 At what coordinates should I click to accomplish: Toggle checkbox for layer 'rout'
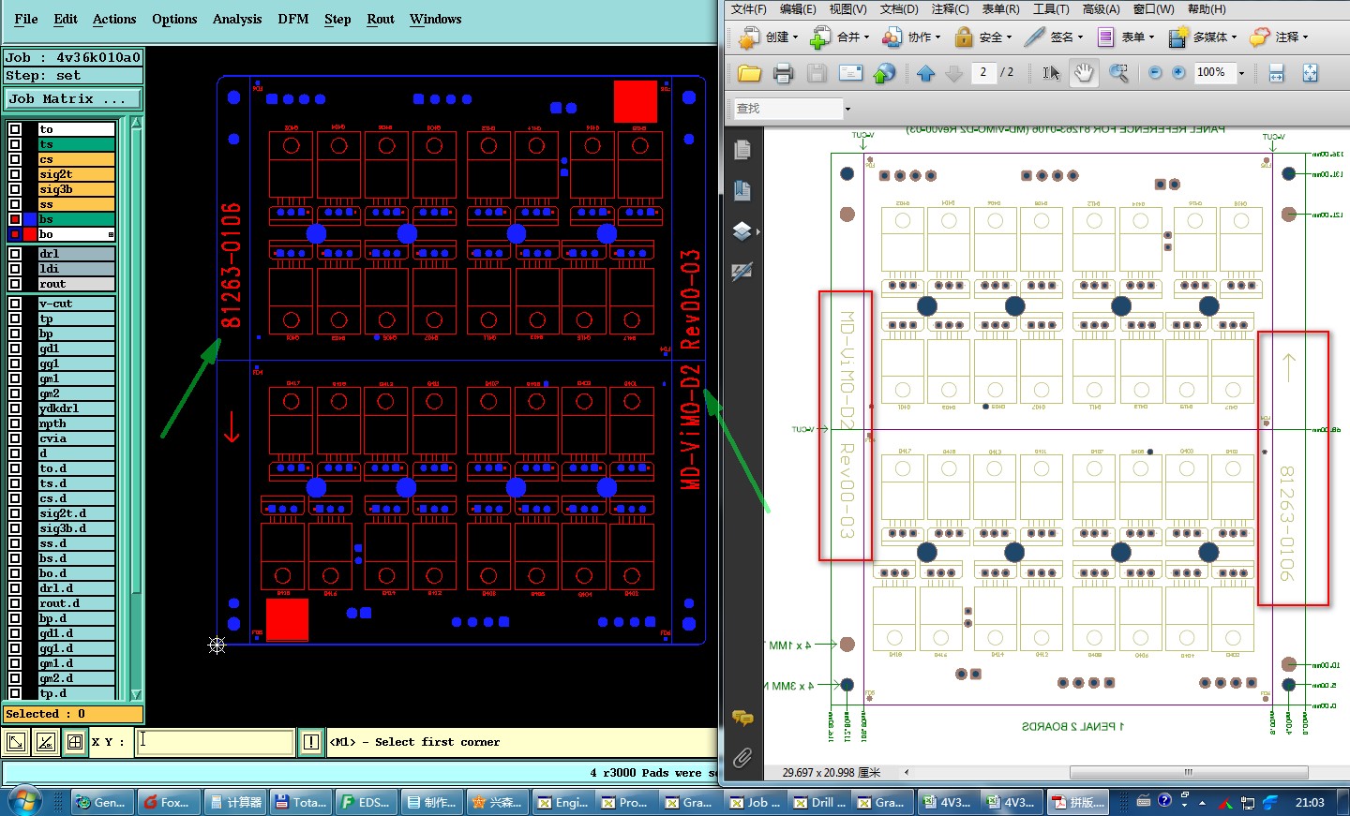point(15,284)
